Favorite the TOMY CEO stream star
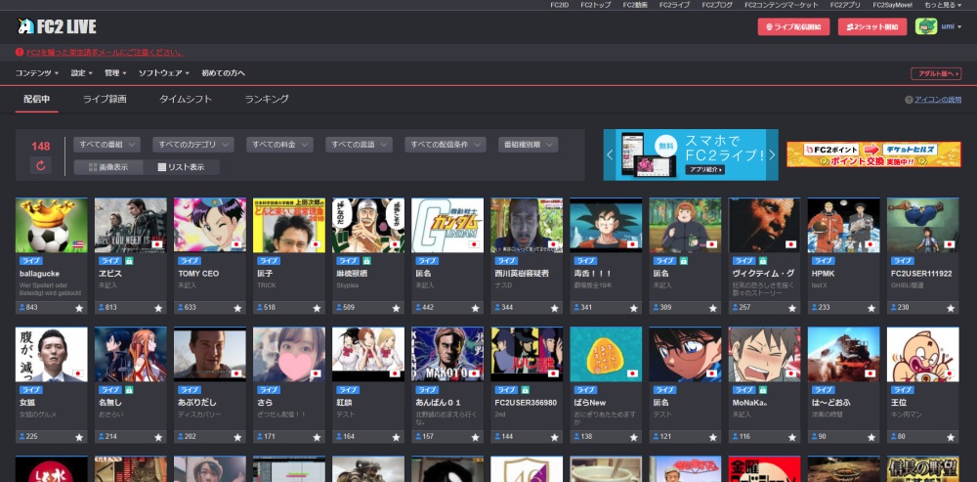Viewport: 977px width, 482px height. pos(237,308)
